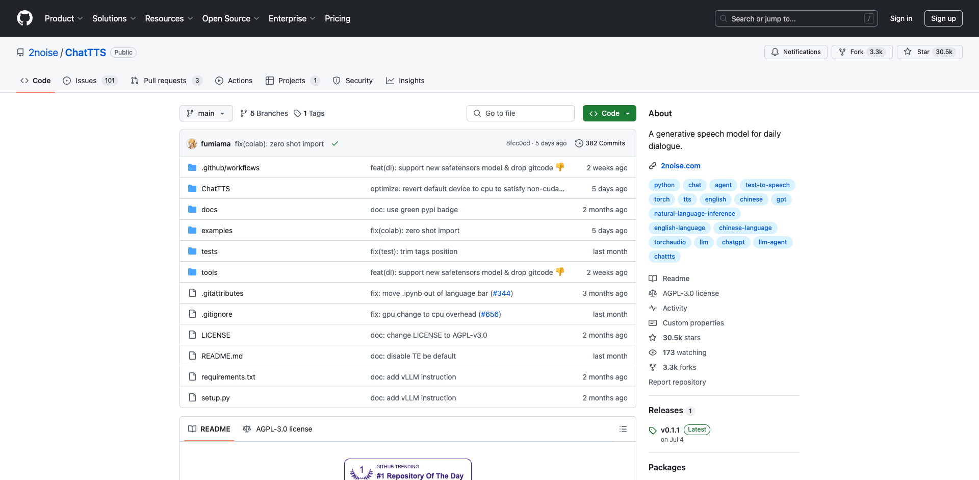Click the fumiama avatar icon

192,144
